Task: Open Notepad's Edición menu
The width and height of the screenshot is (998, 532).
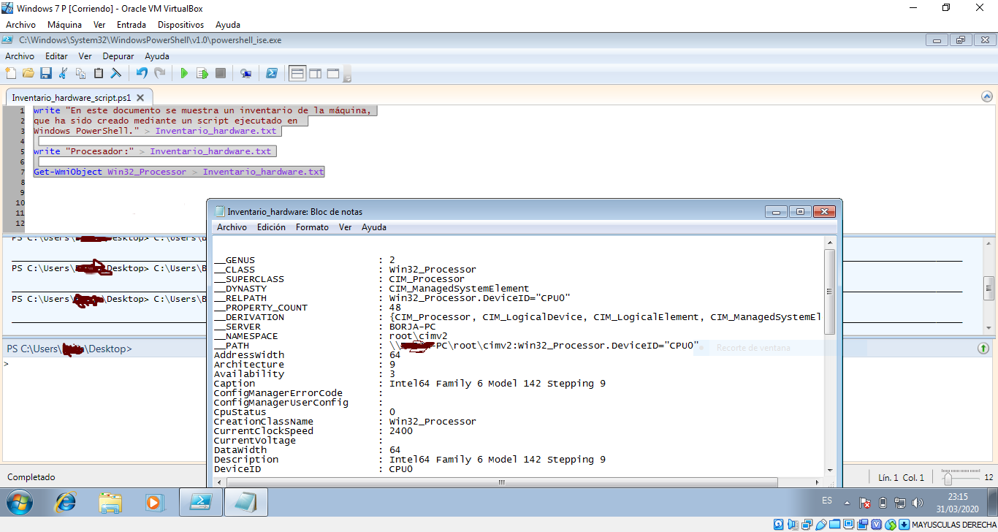Action: coord(271,227)
